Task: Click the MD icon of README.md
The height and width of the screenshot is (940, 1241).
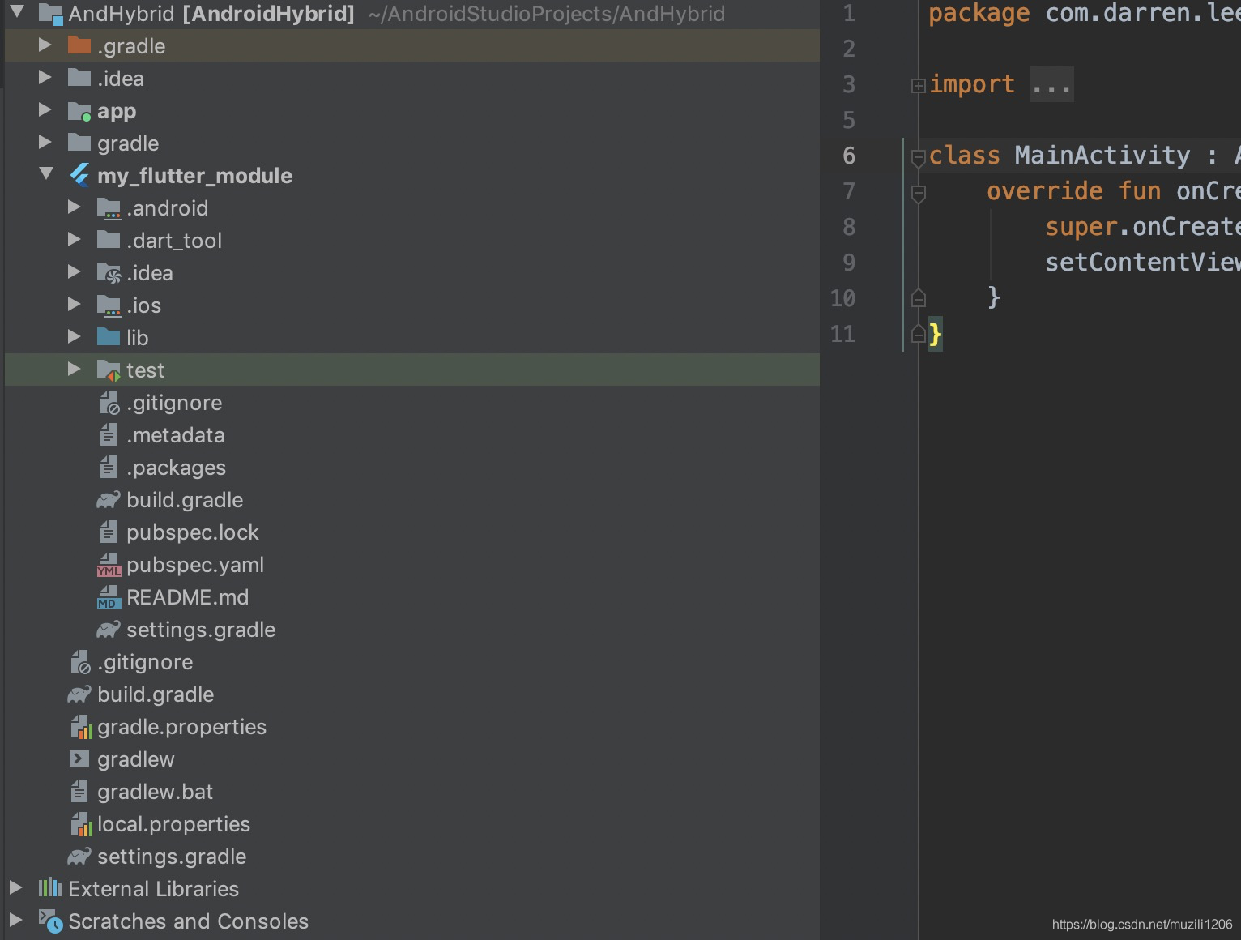Action: [x=109, y=597]
